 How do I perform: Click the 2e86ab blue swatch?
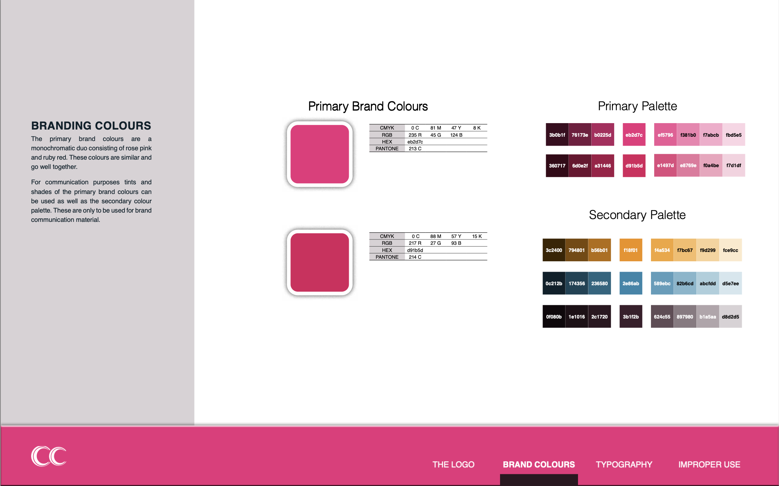pyautogui.click(x=631, y=283)
